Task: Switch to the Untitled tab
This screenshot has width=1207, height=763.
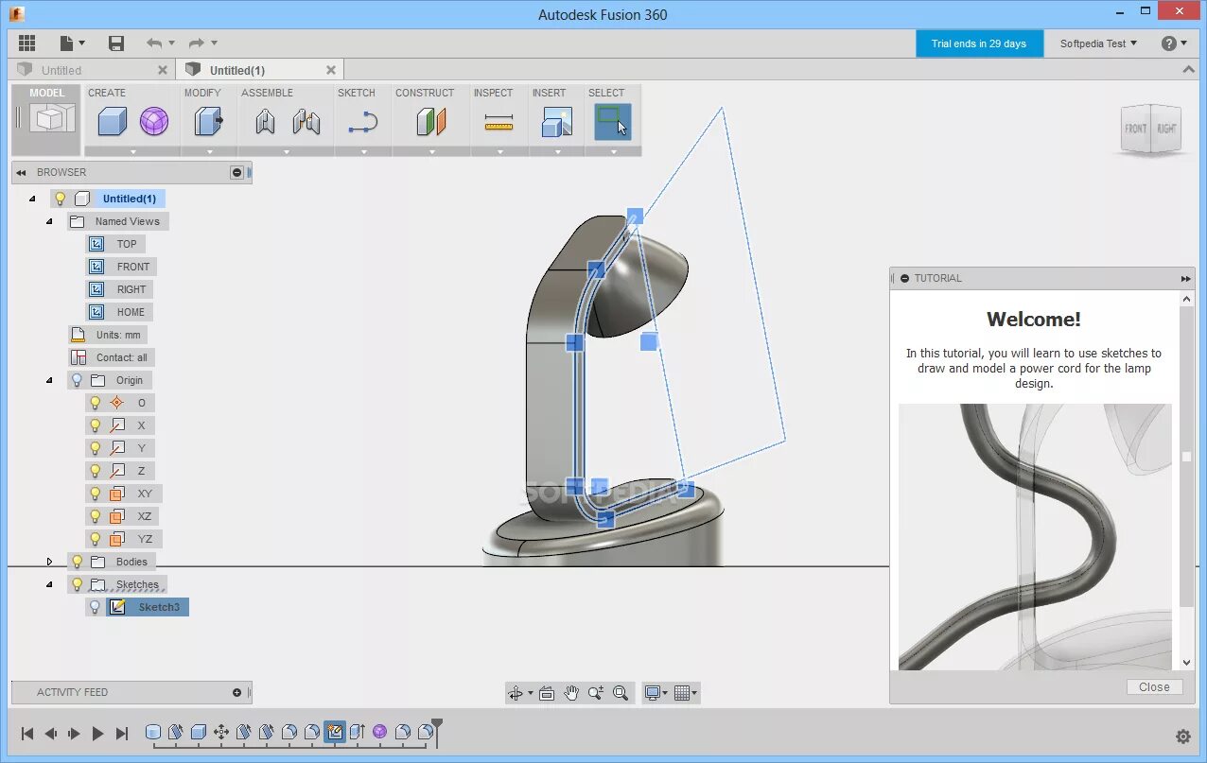Action: 61,70
